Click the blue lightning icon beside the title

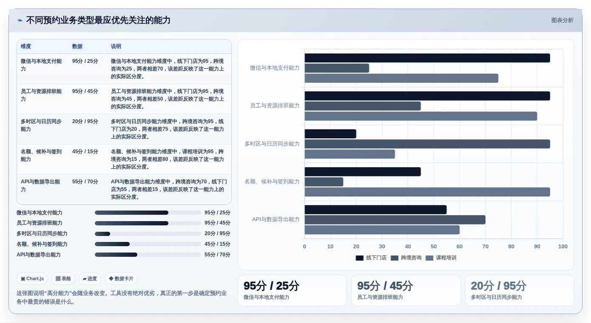pos(20,20)
